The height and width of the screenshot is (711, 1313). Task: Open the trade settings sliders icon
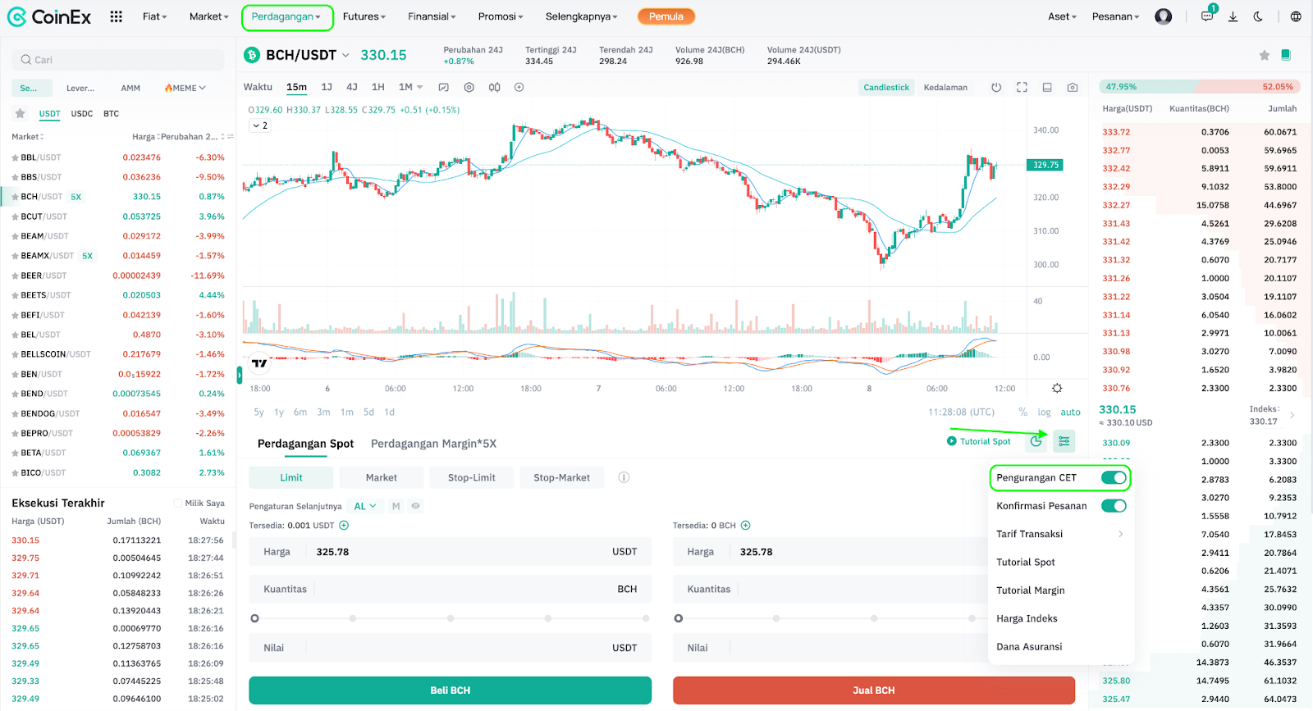1064,441
